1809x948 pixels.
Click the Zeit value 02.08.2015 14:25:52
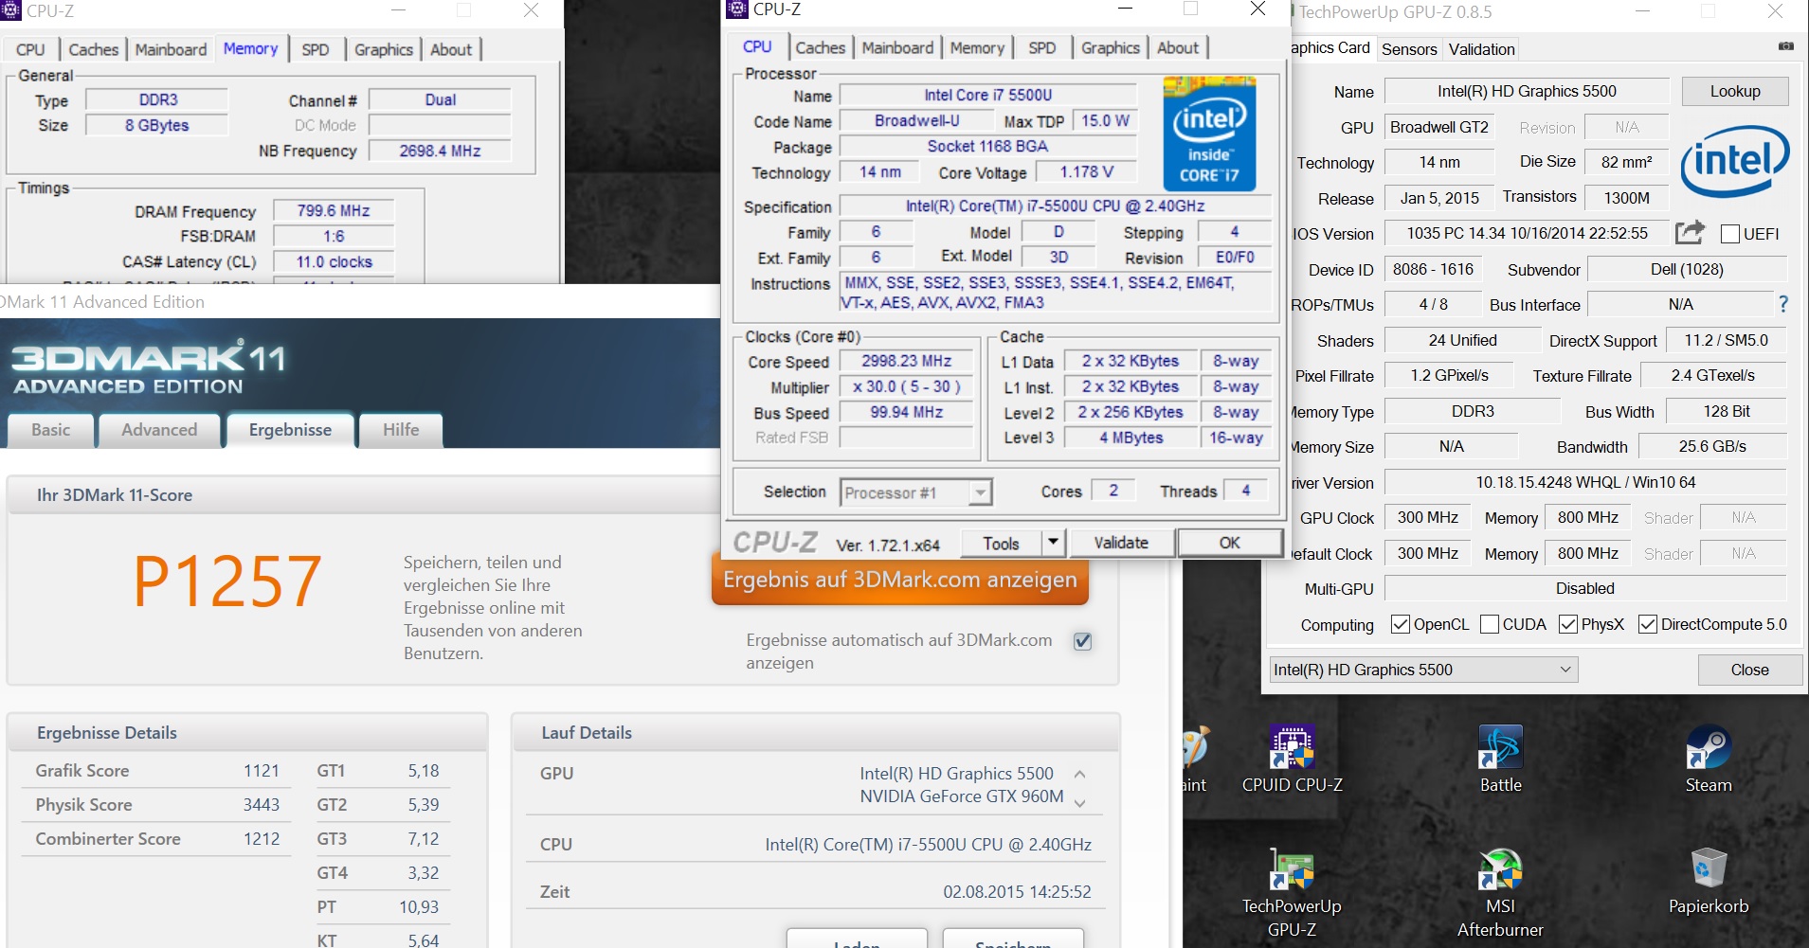[x=1017, y=892]
